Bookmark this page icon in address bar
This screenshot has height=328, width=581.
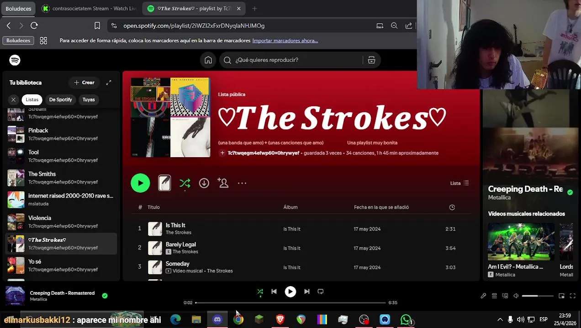click(97, 26)
